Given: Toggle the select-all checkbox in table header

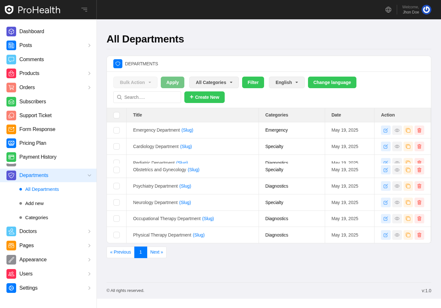Looking at the screenshot, I should 117,115.
